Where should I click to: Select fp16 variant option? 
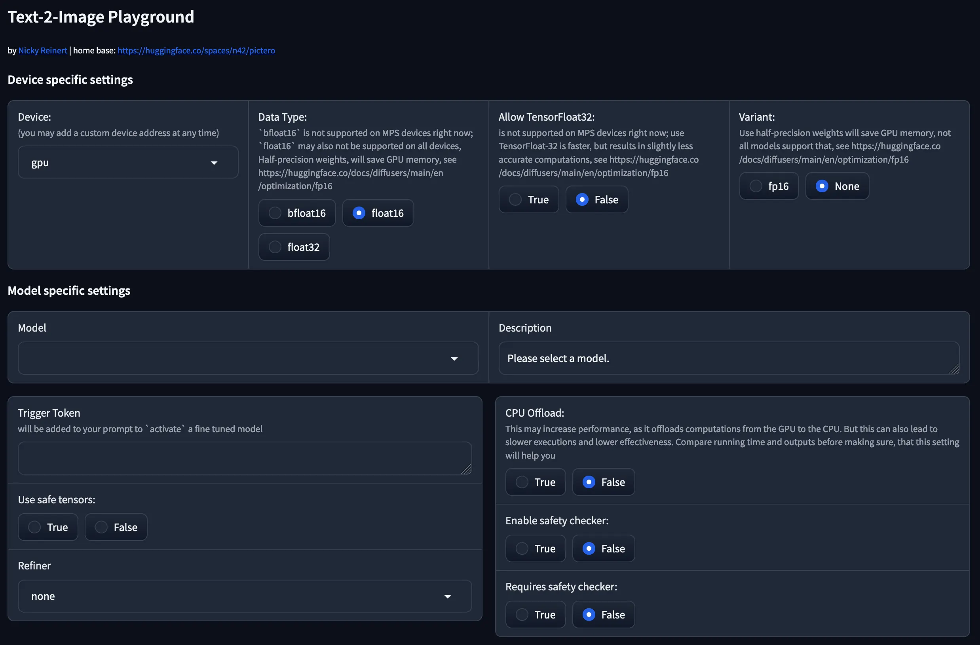point(756,186)
